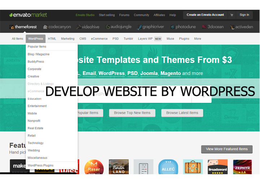Expand the More category menu
The width and height of the screenshot is (260, 185).
click(198, 39)
